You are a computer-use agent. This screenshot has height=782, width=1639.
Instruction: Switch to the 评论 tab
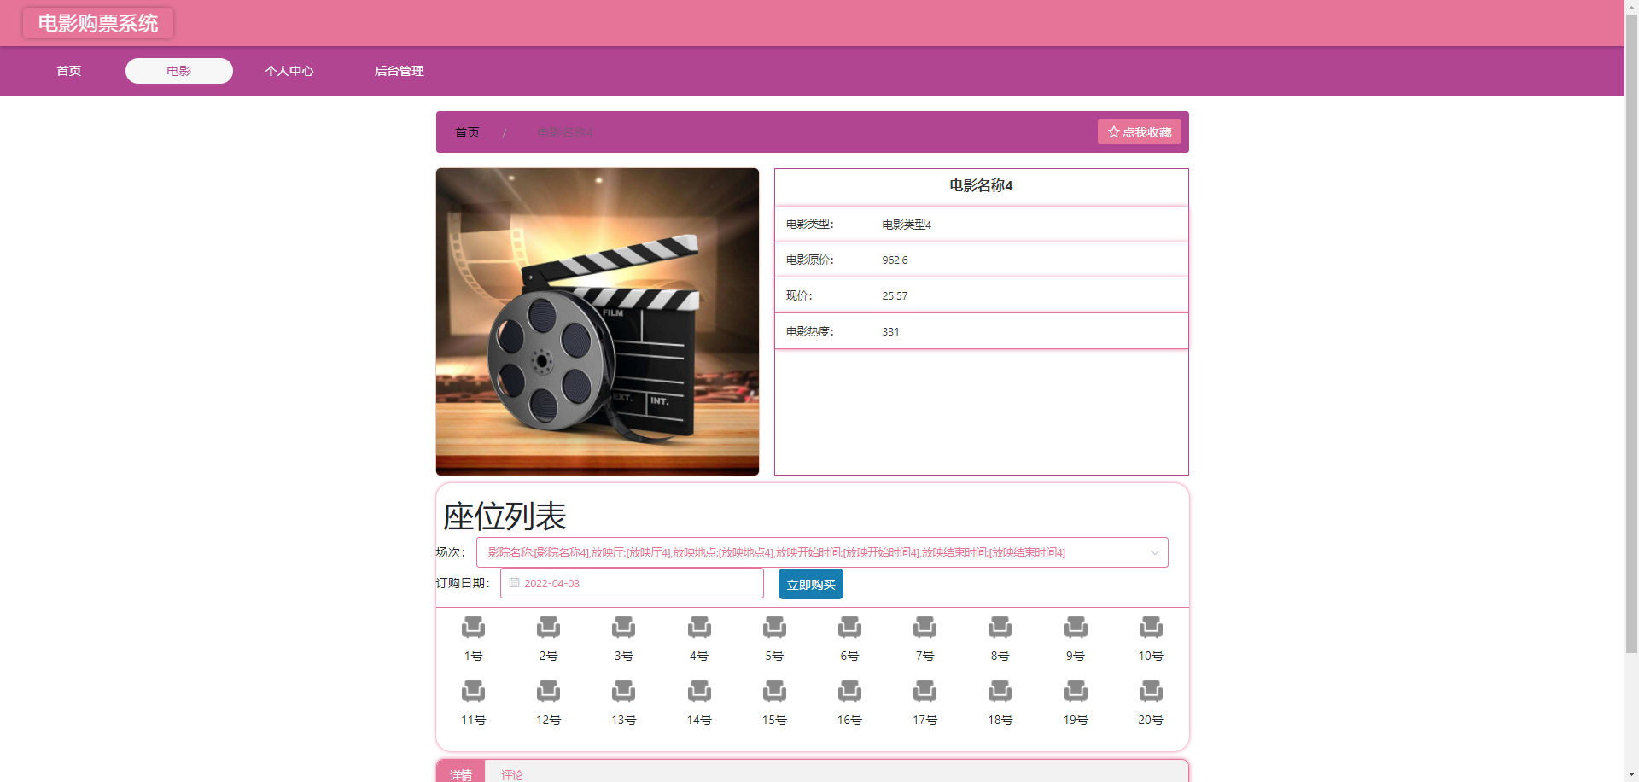[512, 774]
